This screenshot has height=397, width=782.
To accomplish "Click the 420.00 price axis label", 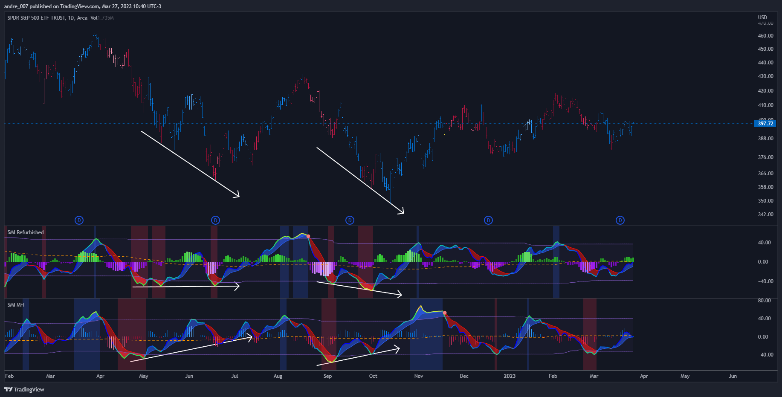I will [x=765, y=91].
